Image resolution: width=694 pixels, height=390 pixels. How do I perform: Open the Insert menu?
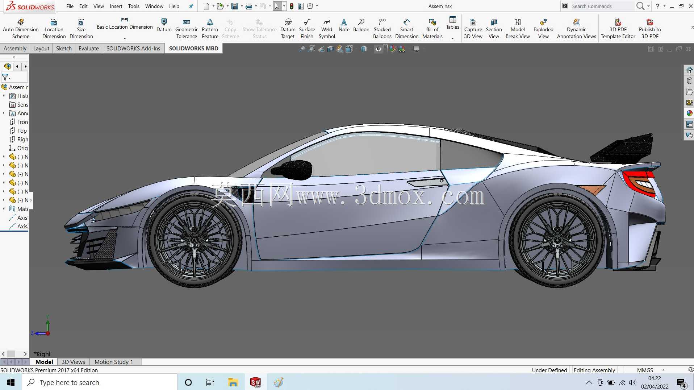click(116, 6)
